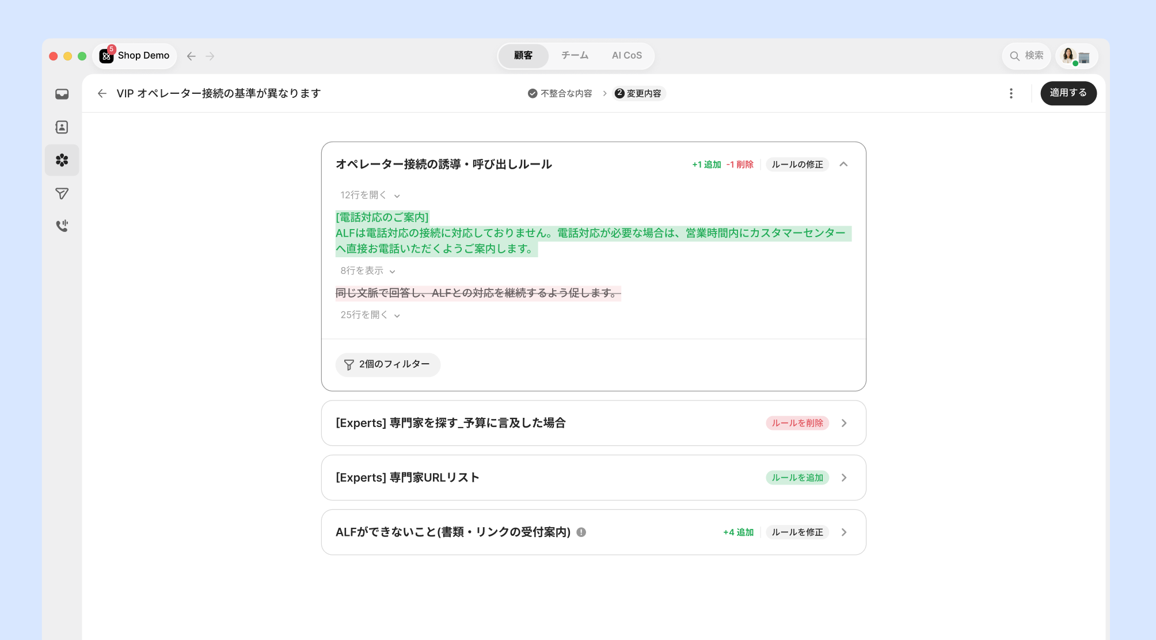The height and width of the screenshot is (640, 1156).
Task: Click the ルールを追加 badge
Action: tap(797, 478)
